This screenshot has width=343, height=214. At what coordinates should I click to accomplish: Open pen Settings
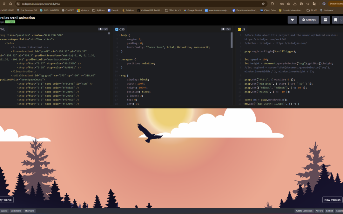tap(309, 20)
